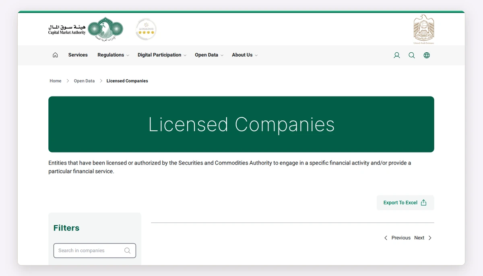The width and height of the screenshot is (483, 276).
Task: Click the Home breadcrumb link
Action: click(x=56, y=81)
